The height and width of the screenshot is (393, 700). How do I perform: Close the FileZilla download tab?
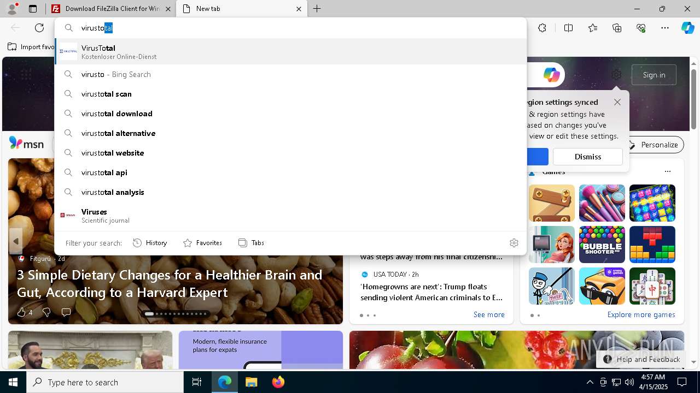coord(168,9)
